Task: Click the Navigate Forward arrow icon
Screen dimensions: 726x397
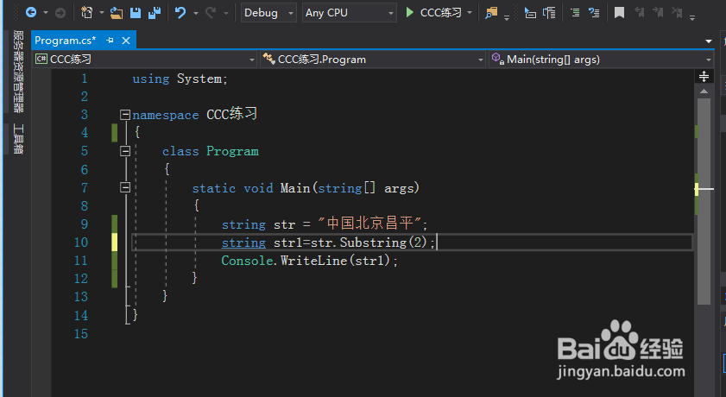Action: click(x=60, y=13)
